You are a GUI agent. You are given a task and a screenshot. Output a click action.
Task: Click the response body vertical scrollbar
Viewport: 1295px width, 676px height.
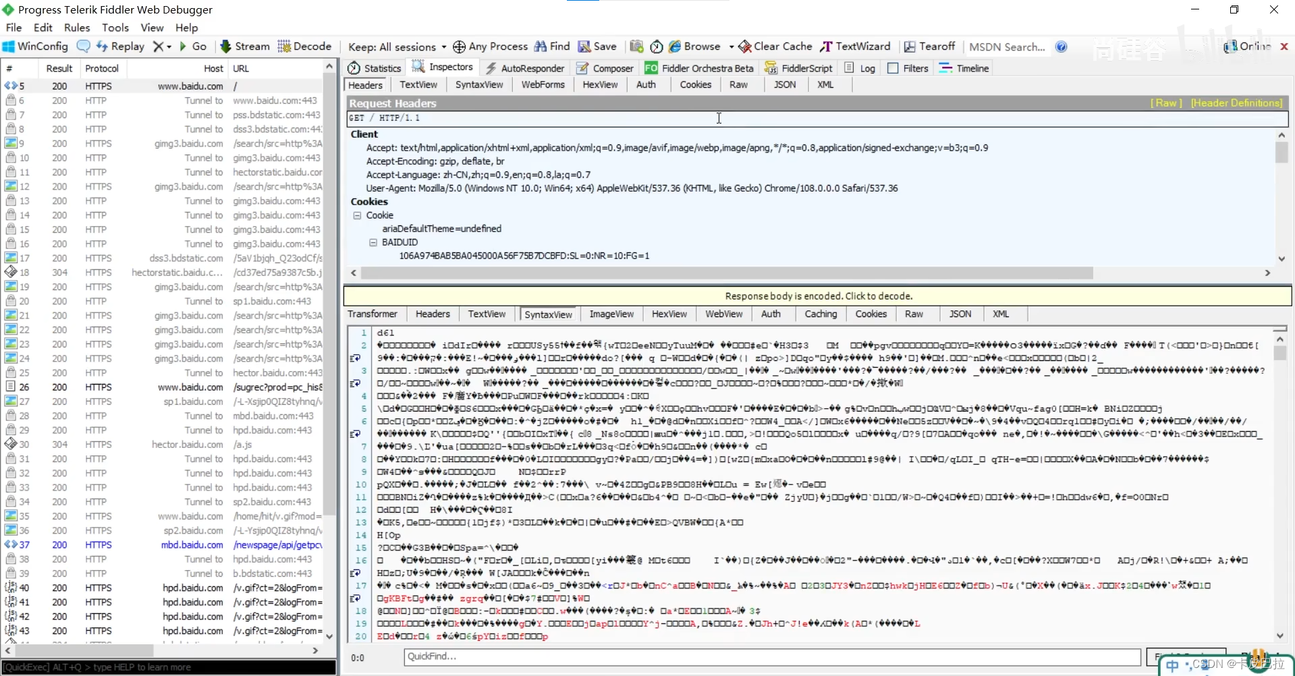[1280, 353]
